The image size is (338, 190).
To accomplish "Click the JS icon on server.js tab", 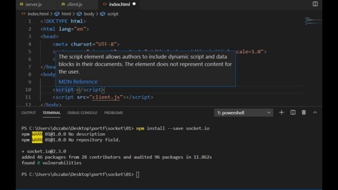I will 21,4.
